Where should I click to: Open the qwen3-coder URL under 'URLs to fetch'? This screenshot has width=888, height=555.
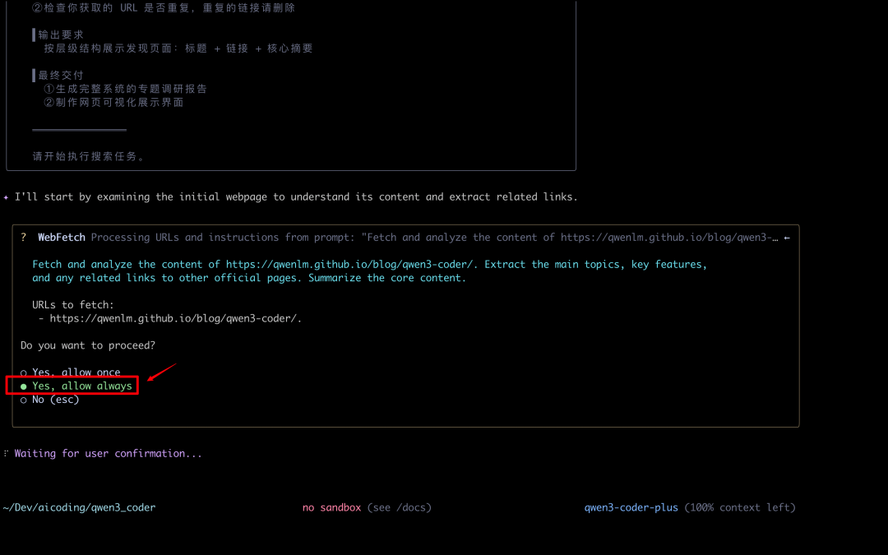175,318
